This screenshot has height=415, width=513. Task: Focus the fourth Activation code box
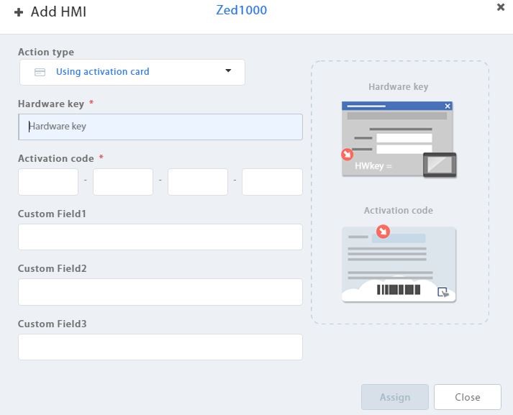pos(272,182)
